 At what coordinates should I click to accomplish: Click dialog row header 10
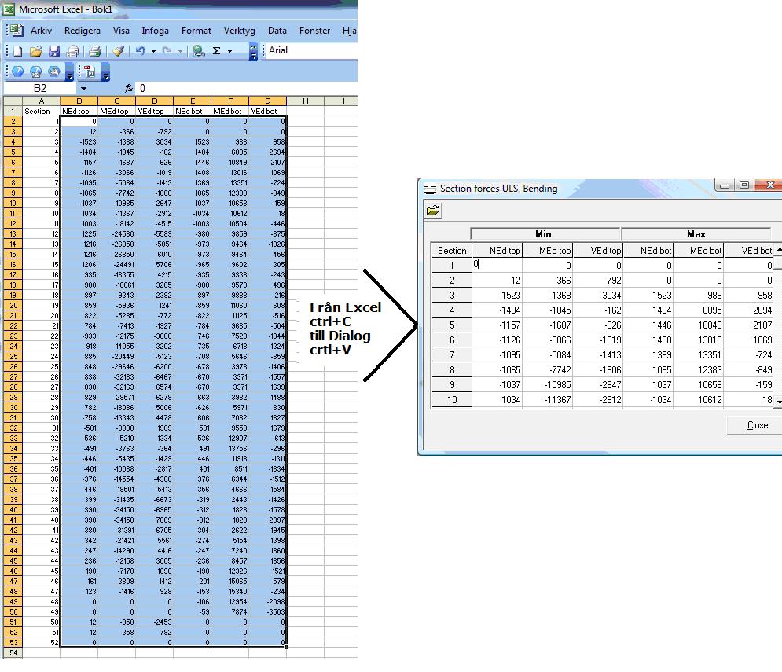pyautogui.click(x=452, y=399)
